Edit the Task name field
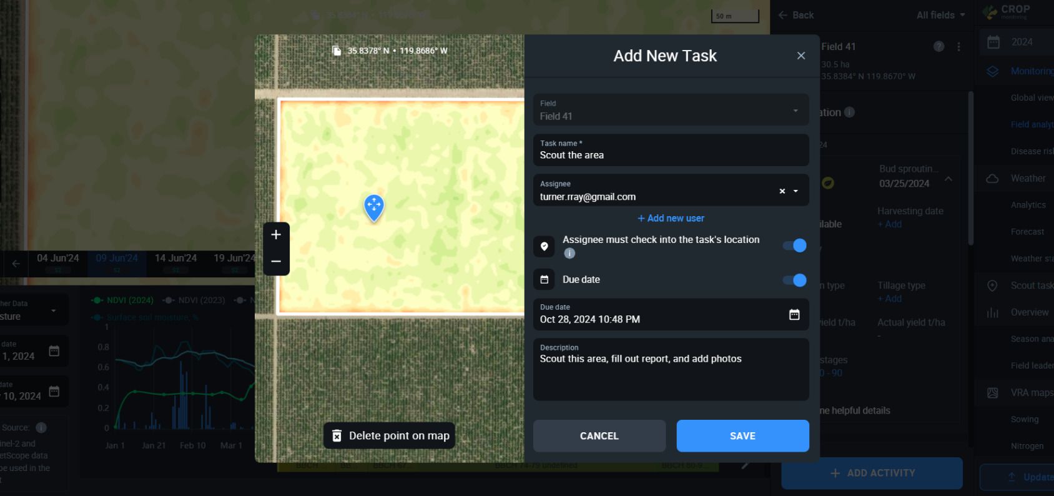The image size is (1054, 496). (x=671, y=150)
